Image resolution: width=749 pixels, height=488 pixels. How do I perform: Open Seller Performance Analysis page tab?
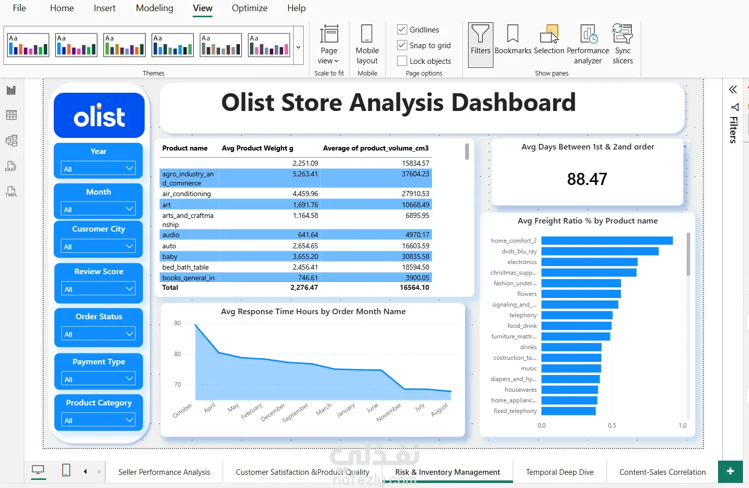164,472
